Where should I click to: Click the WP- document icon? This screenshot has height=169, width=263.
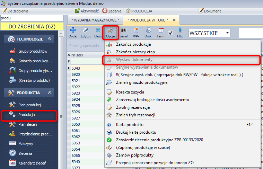coord(136,33)
